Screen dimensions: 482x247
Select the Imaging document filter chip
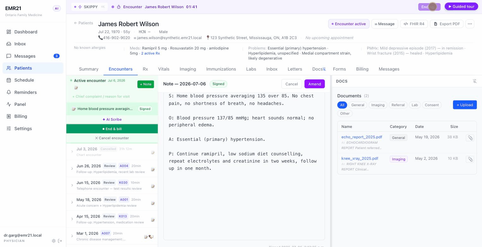[378, 105]
